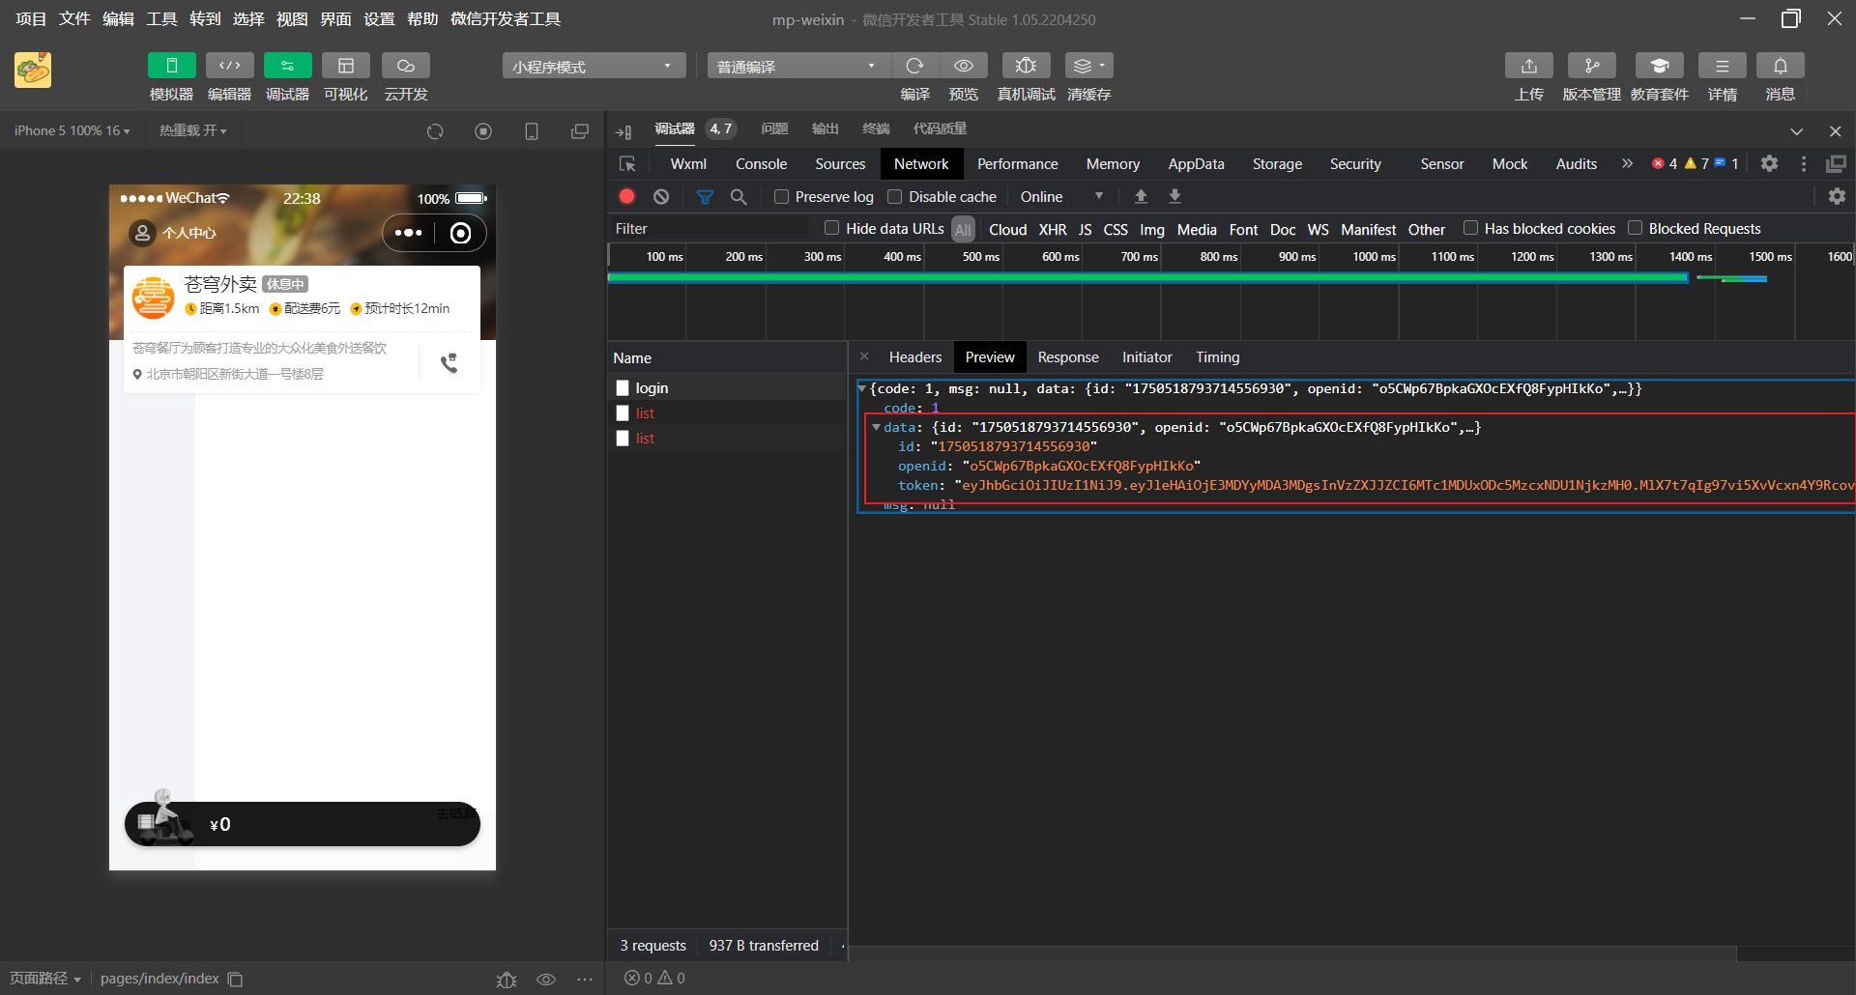This screenshot has width=1856, height=995.
Task: Open project details (详情)
Action: (x=1722, y=66)
